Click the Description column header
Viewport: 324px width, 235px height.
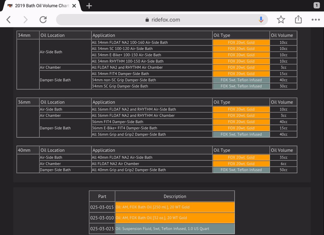(175, 196)
